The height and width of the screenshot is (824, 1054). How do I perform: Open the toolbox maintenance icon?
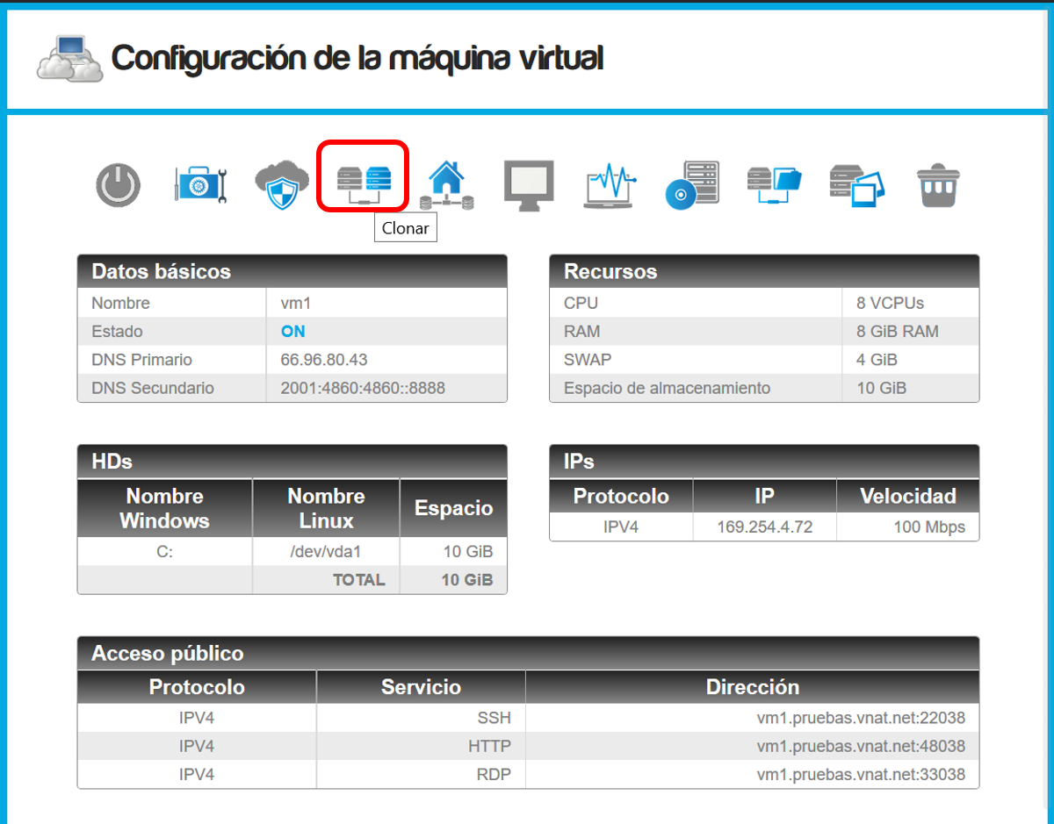(x=200, y=185)
